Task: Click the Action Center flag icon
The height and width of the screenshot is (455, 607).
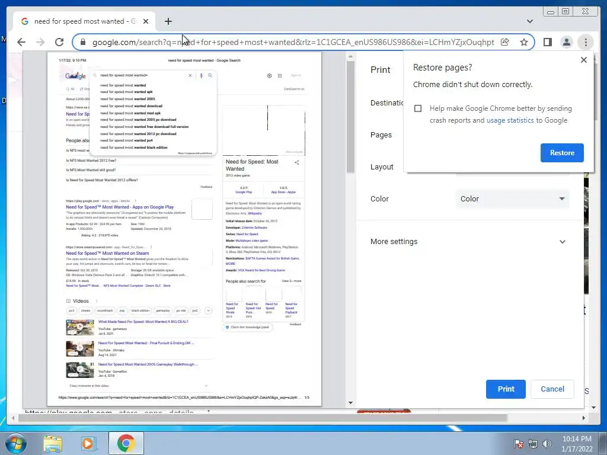Action: [518, 444]
